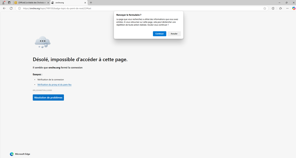Viewport: 296px width, 158px height.
Task: Close the Le blabla des Onchois tab
Action: 48,3
